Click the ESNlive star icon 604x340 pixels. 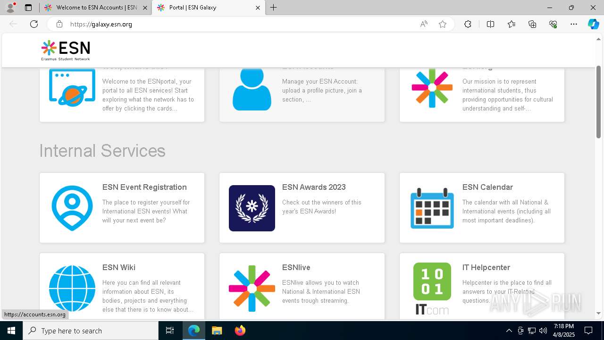click(x=252, y=289)
